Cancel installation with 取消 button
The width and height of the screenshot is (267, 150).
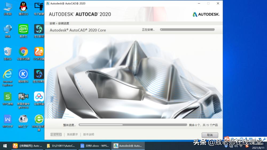click(210, 135)
